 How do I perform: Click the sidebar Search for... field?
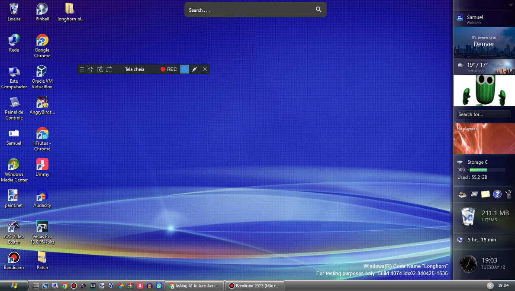coord(483,114)
